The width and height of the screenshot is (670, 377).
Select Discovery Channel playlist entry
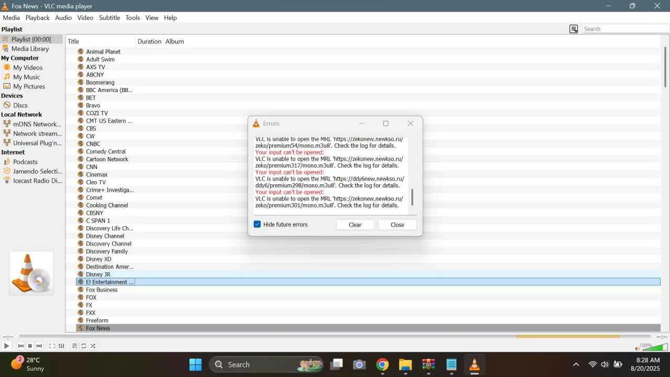[x=108, y=243]
